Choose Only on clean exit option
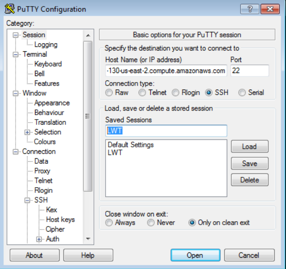The height and width of the screenshot is (269, 286). 192,223
